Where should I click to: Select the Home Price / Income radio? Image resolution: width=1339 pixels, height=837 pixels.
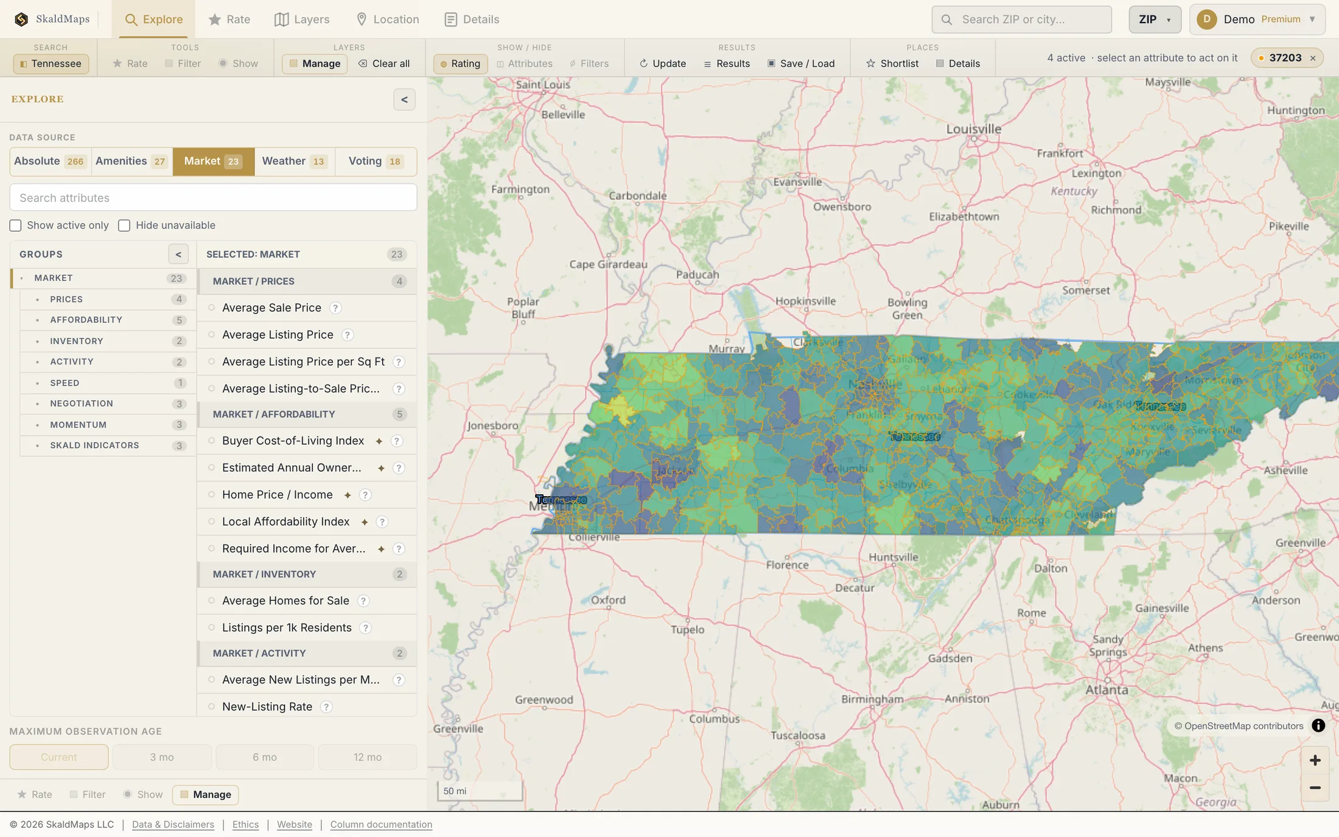(212, 495)
